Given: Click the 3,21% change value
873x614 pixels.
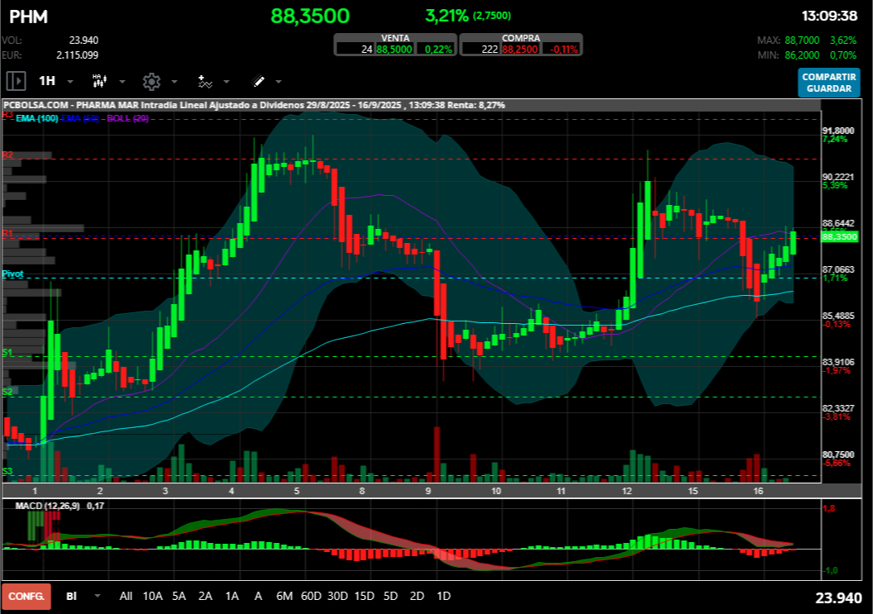Looking at the screenshot, I should pyautogui.click(x=446, y=16).
